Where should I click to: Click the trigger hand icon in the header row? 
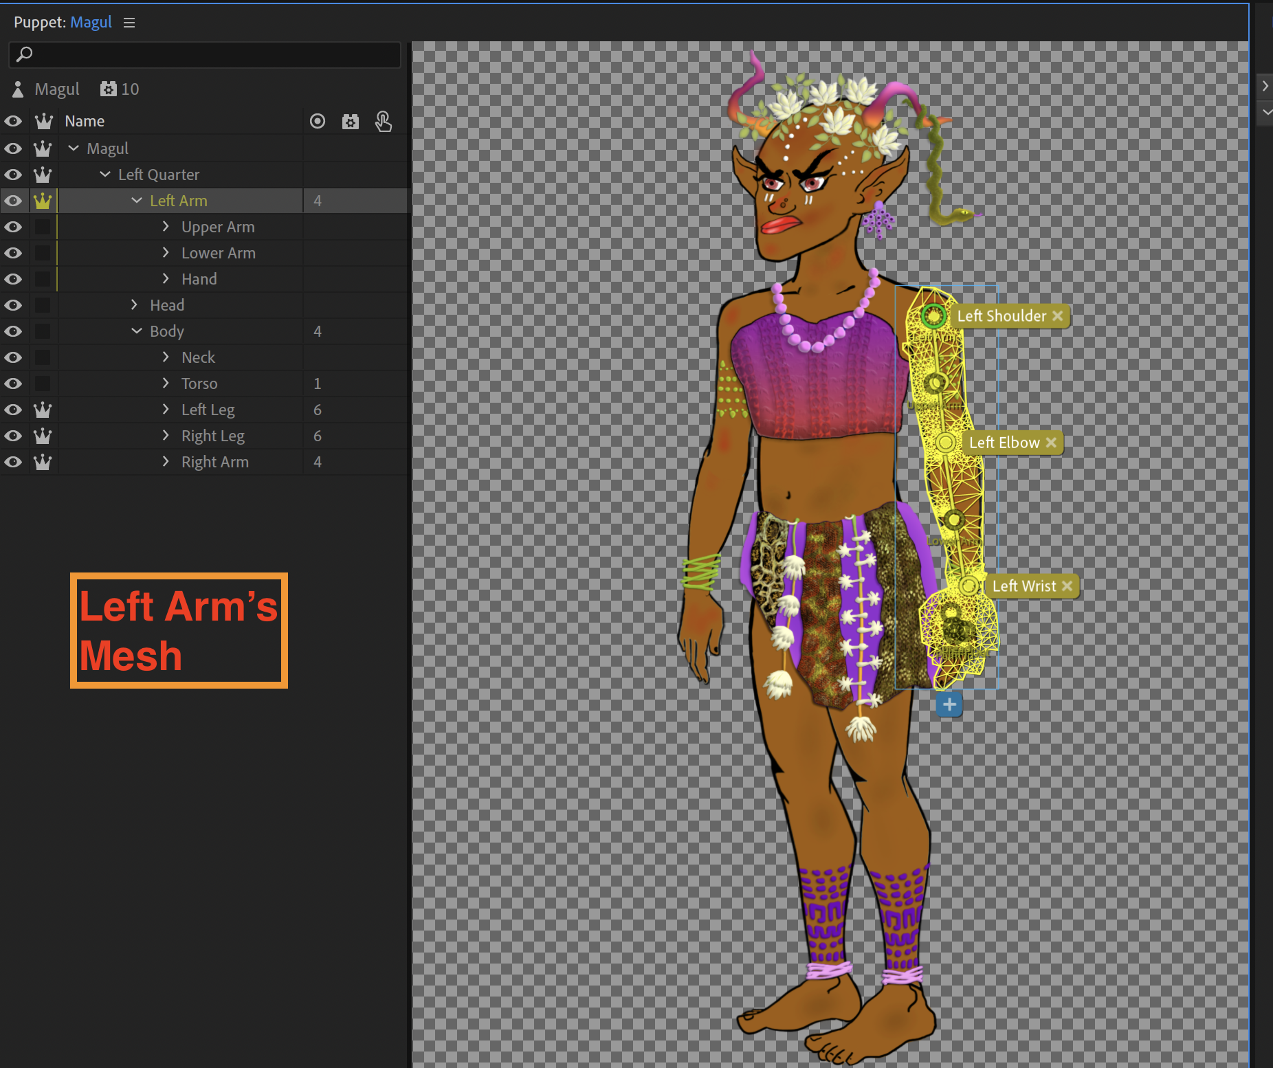point(384,121)
